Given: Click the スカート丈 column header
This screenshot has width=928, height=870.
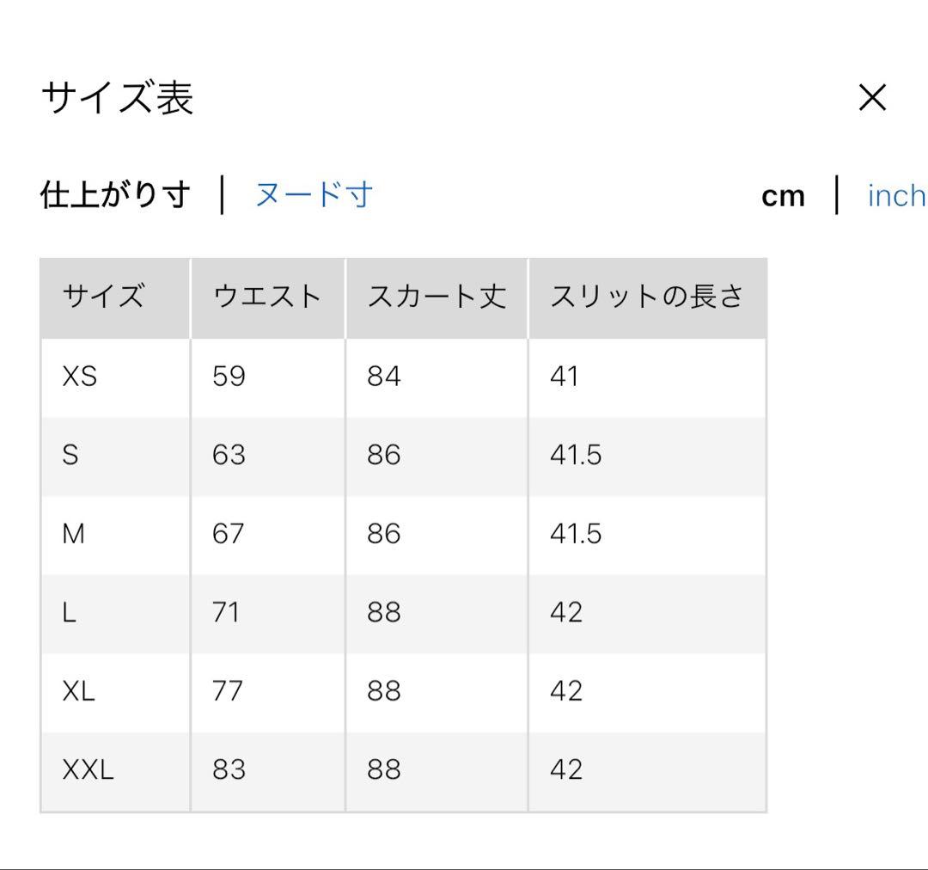Looking at the screenshot, I should [437, 297].
